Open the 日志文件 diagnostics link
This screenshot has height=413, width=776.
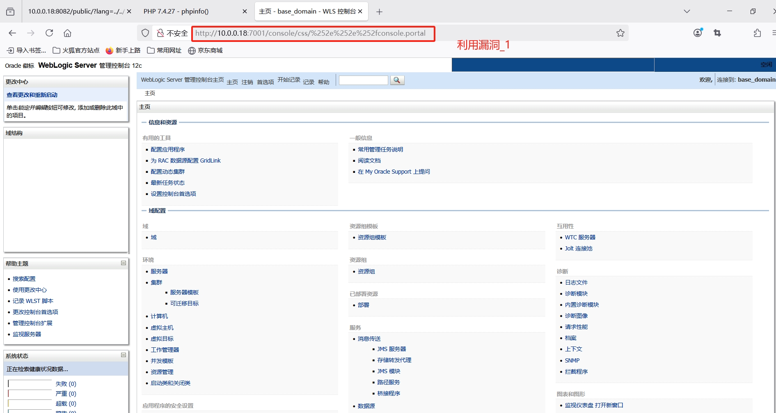point(576,282)
